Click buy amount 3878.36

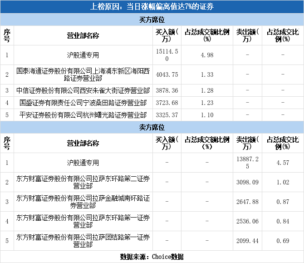click(x=167, y=90)
